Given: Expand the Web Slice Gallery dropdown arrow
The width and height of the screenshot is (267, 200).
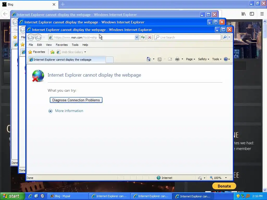Looking at the screenshot, I should [85, 52].
